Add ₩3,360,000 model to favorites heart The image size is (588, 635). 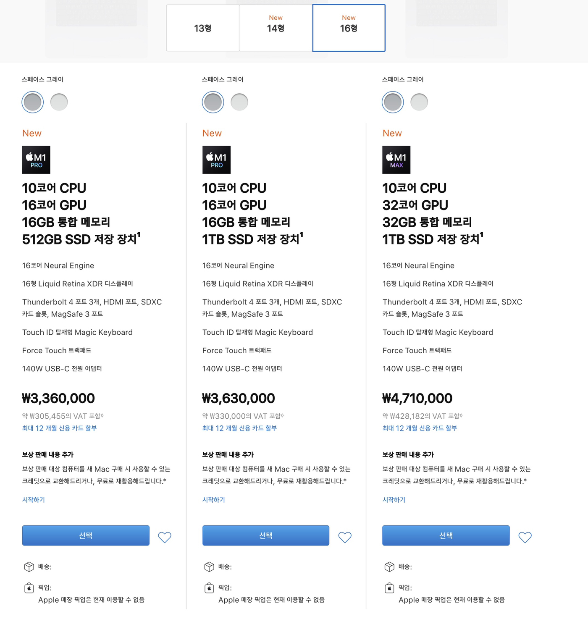(x=165, y=537)
